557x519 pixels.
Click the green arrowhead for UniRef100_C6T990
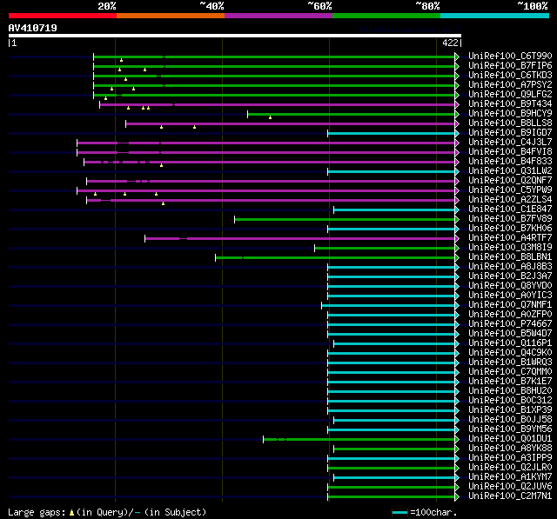tap(457, 57)
